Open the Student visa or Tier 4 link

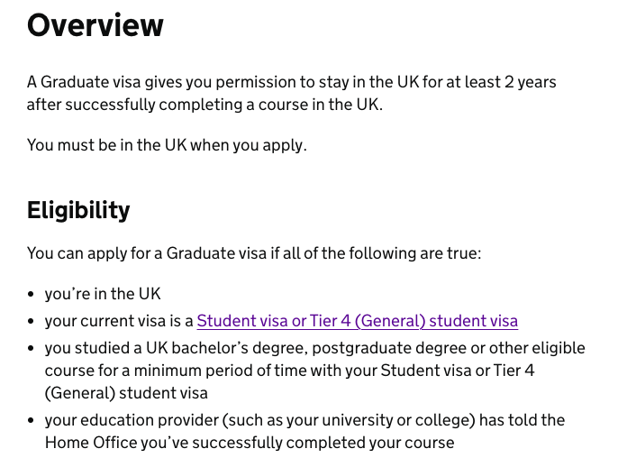(357, 321)
